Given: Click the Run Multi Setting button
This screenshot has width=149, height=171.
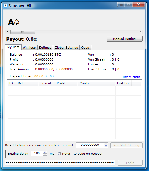Looking at the screenshot, I should (126, 145).
